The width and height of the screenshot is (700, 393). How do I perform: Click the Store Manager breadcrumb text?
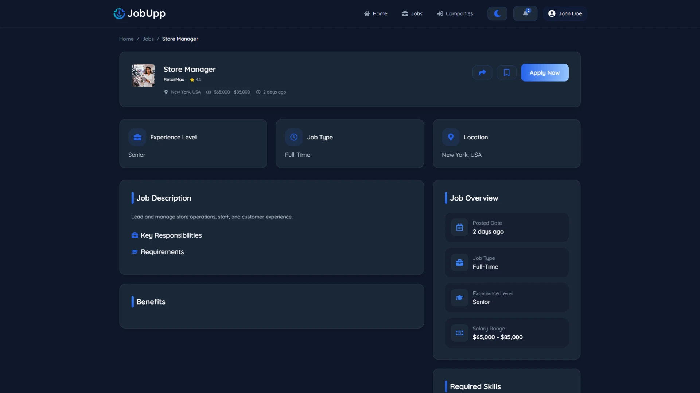click(x=180, y=39)
